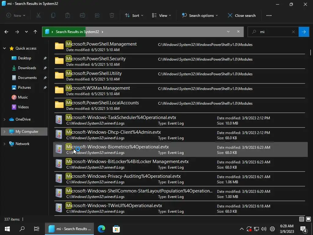The height and width of the screenshot is (235, 313).
Task: Select Microsoft.PowerShell.Management folder icon
Action: click(59, 46)
